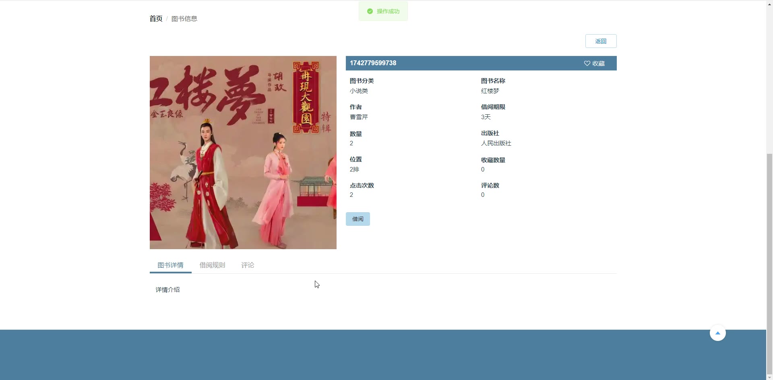Click the 图书分类 label

[x=362, y=81]
